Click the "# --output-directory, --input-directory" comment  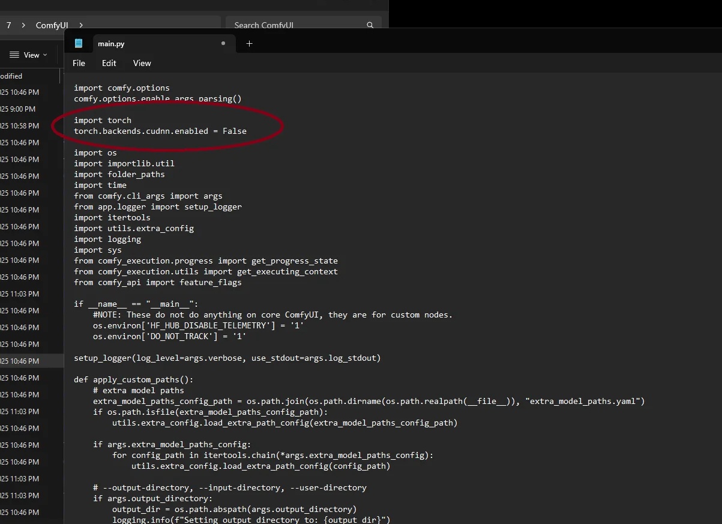(230, 487)
